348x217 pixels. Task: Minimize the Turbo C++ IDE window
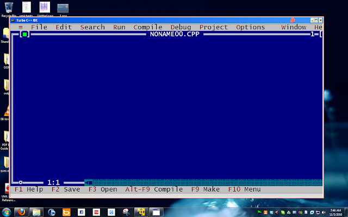[312, 21]
